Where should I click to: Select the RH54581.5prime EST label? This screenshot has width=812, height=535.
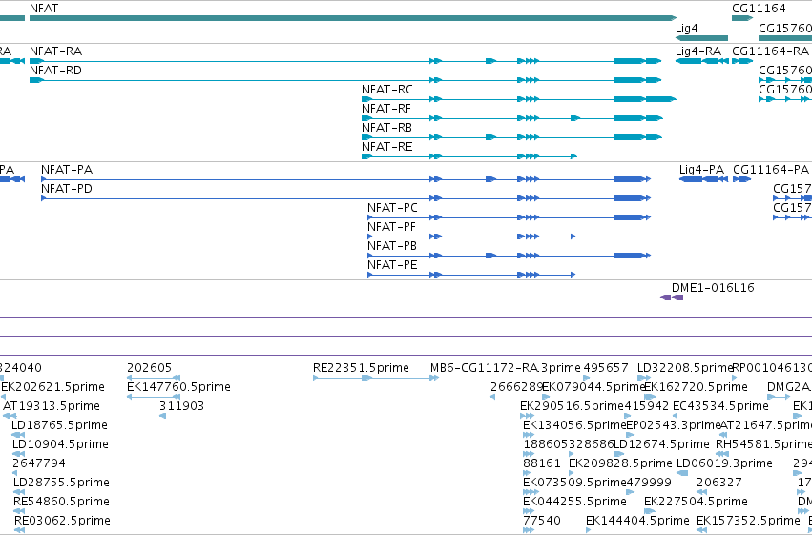click(x=764, y=444)
